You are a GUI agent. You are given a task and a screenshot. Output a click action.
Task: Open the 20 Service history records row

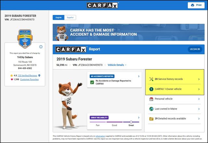[175, 79]
